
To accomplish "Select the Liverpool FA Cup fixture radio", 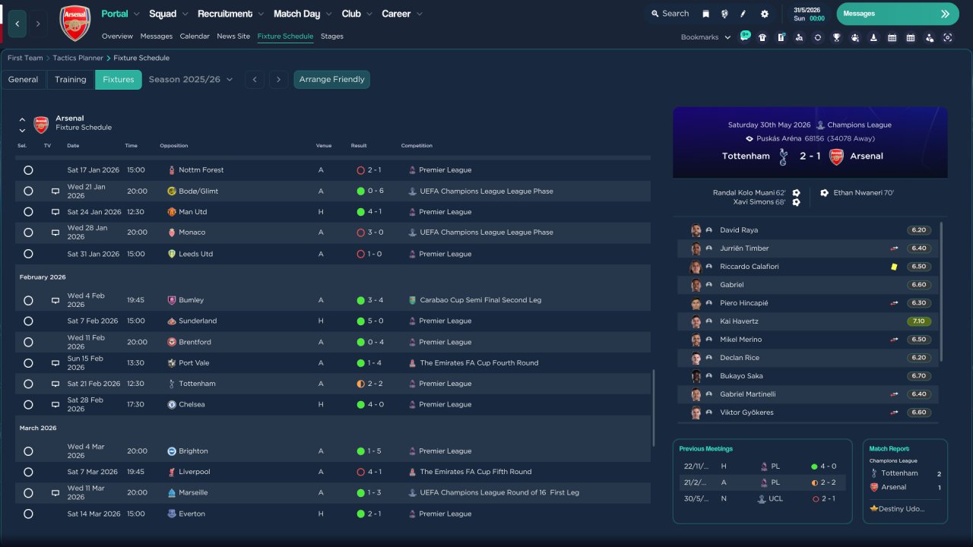I will (28, 472).
